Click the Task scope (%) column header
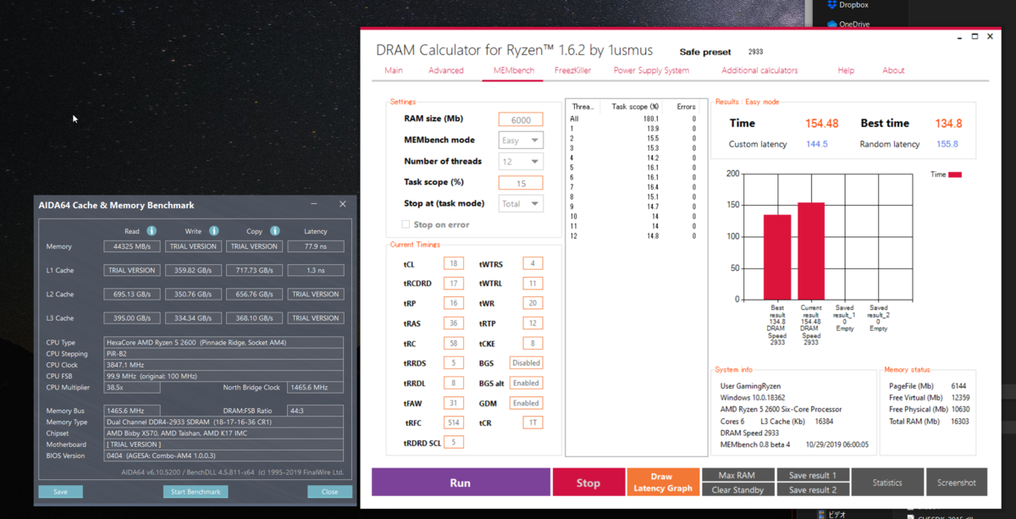This screenshot has width=1016, height=519. (635, 107)
